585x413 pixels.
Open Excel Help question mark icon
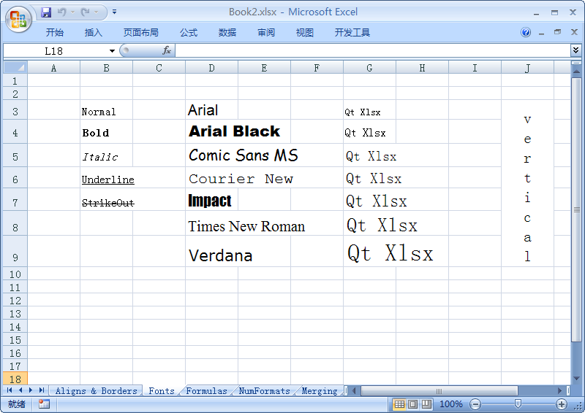click(x=526, y=33)
